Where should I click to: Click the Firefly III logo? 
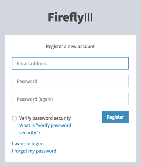pyautogui.click(x=70, y=18)
